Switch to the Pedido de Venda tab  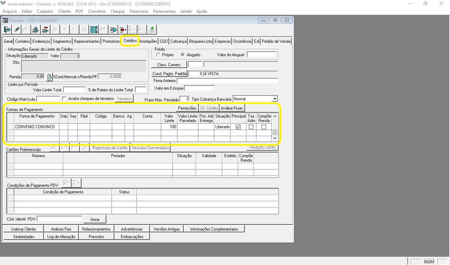click(x=276, y=41)
